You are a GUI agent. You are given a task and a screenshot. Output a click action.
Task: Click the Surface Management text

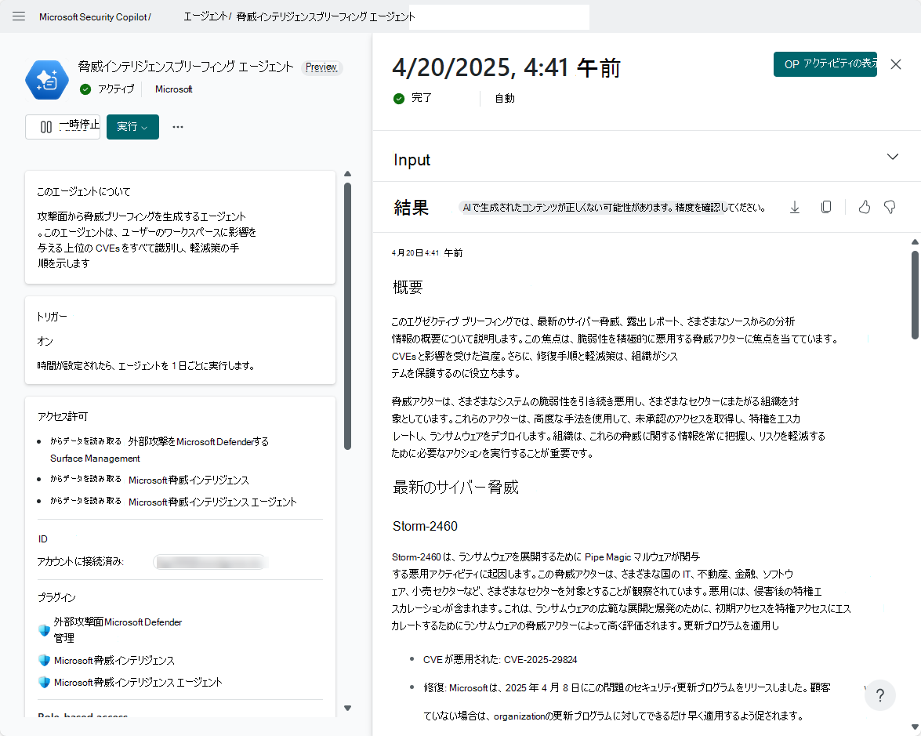[95, 459]
